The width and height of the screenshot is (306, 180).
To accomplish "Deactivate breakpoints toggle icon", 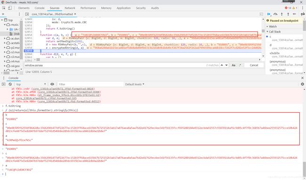I will coord(303,14).
